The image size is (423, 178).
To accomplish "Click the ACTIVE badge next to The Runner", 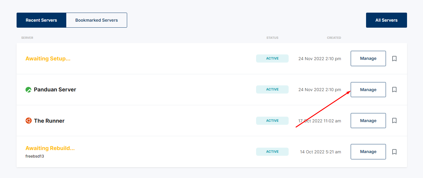I will click(x=272, y=121).
